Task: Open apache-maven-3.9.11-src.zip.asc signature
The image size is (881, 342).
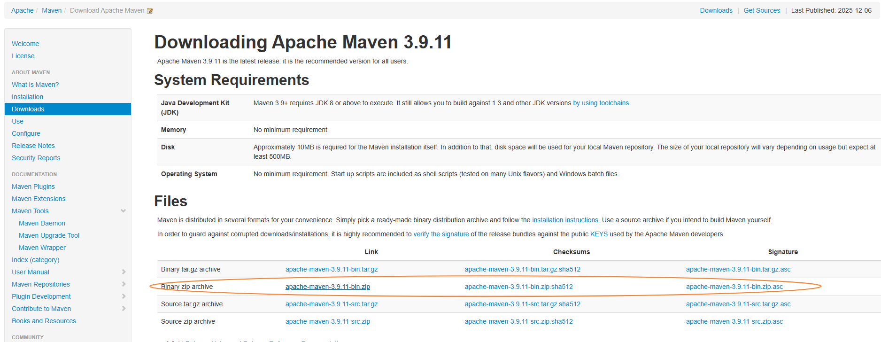Action: [734, 321]
